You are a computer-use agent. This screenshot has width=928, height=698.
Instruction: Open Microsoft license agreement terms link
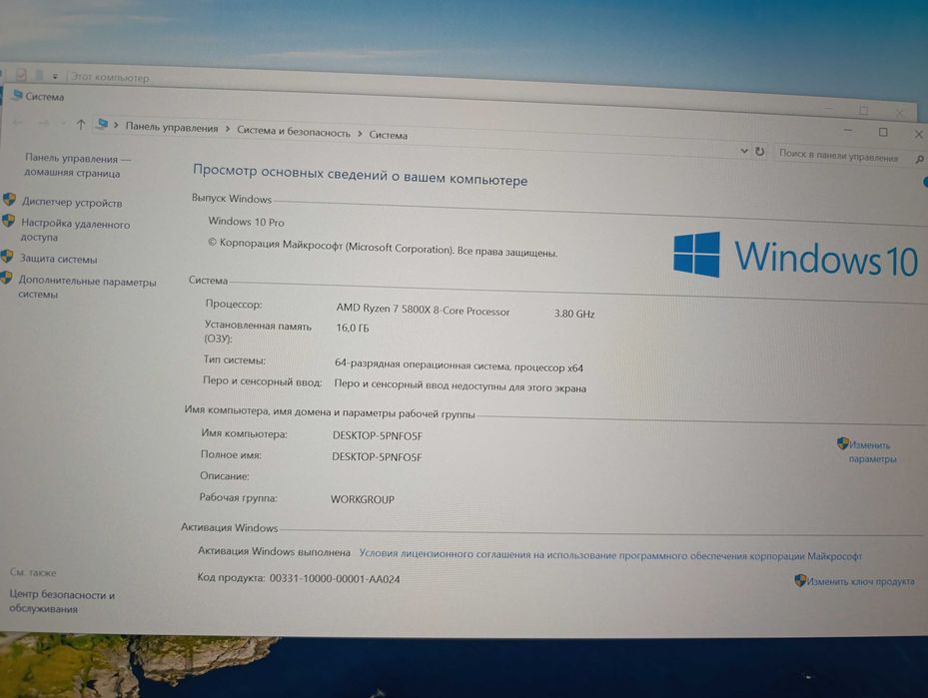(x=610, y=555)
